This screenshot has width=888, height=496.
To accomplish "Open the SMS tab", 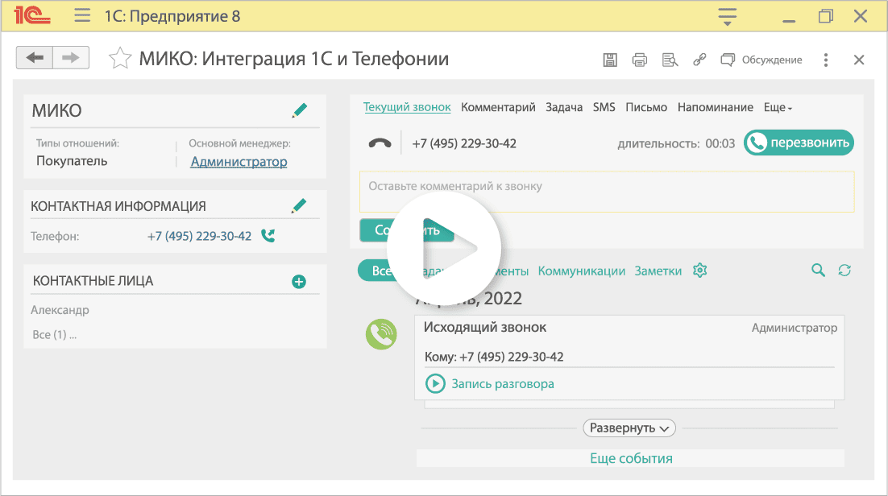I will pyautogui.click(x=604, y=106).
